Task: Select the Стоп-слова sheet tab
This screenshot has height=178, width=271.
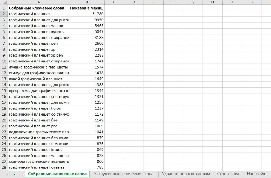Action: 228,174
